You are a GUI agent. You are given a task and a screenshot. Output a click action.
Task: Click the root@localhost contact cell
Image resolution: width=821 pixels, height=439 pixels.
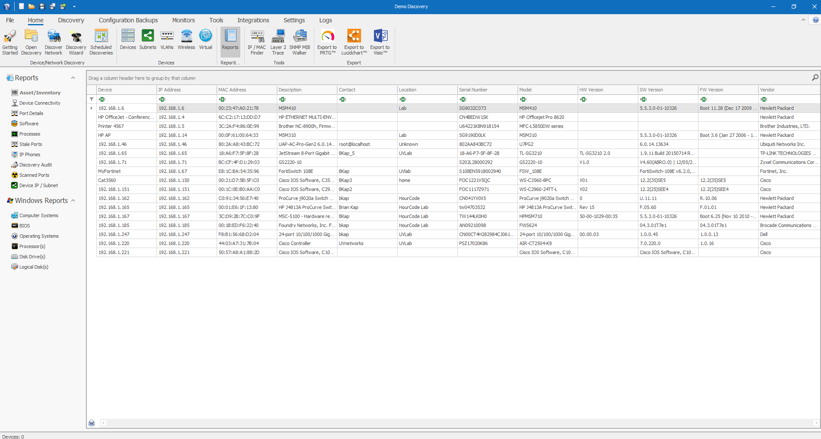point(367,144)
